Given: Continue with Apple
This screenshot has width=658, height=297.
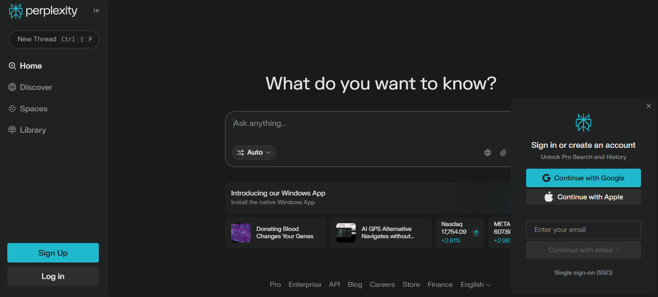Looking at the screenshot, I should click(584, 197).
